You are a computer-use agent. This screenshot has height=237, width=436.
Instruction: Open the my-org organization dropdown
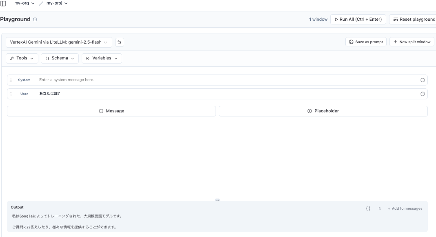24,3
